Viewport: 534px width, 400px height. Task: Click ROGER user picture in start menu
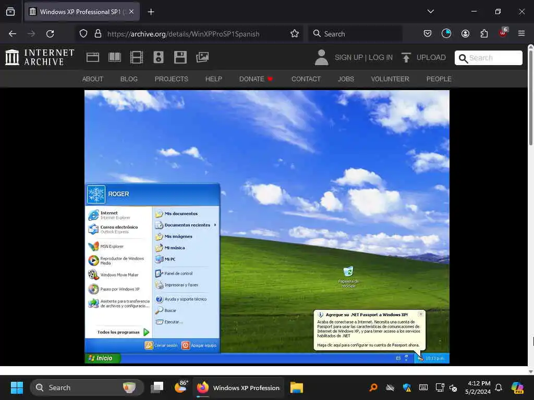pos(96,194)
